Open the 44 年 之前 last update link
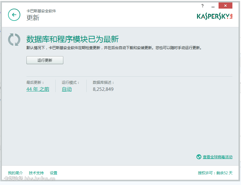The height and width of the screenshot is (185, 241). click(38, 89)
